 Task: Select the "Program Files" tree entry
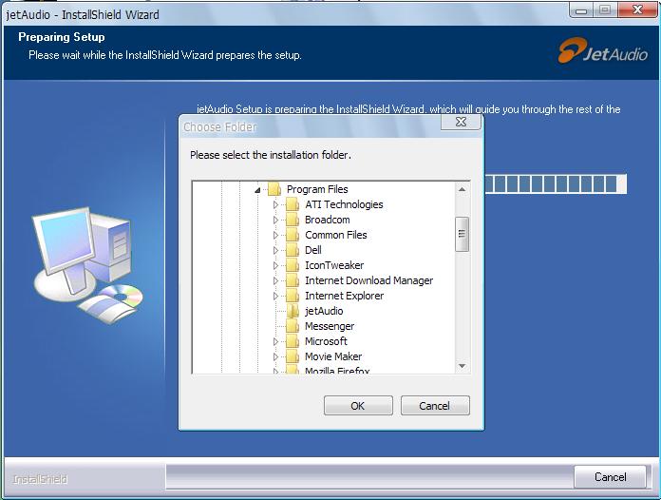pos(317,189)
